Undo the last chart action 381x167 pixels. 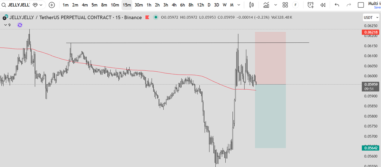(x=337, y=5)
